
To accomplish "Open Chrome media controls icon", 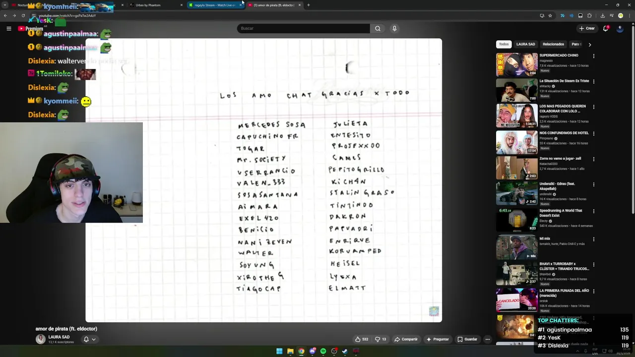I will [x=611, y=15].
